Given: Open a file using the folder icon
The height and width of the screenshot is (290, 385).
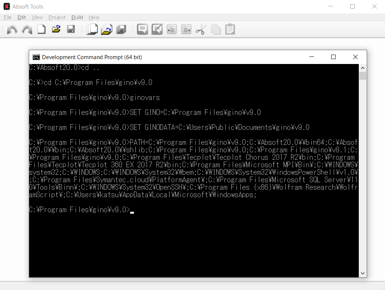Looking at the screenshot, I should point(56,29).
